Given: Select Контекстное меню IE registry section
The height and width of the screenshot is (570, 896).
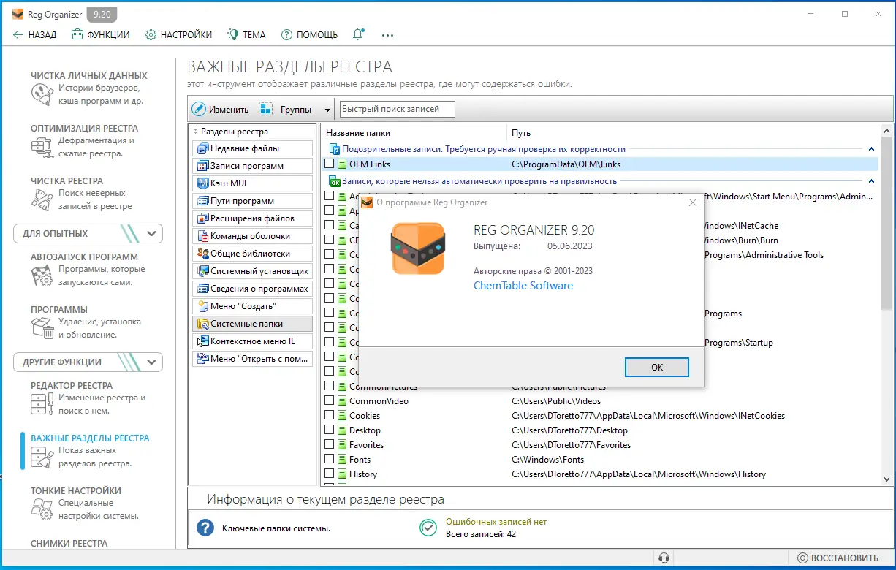Looking at the screenshot, I should point(252,341).
